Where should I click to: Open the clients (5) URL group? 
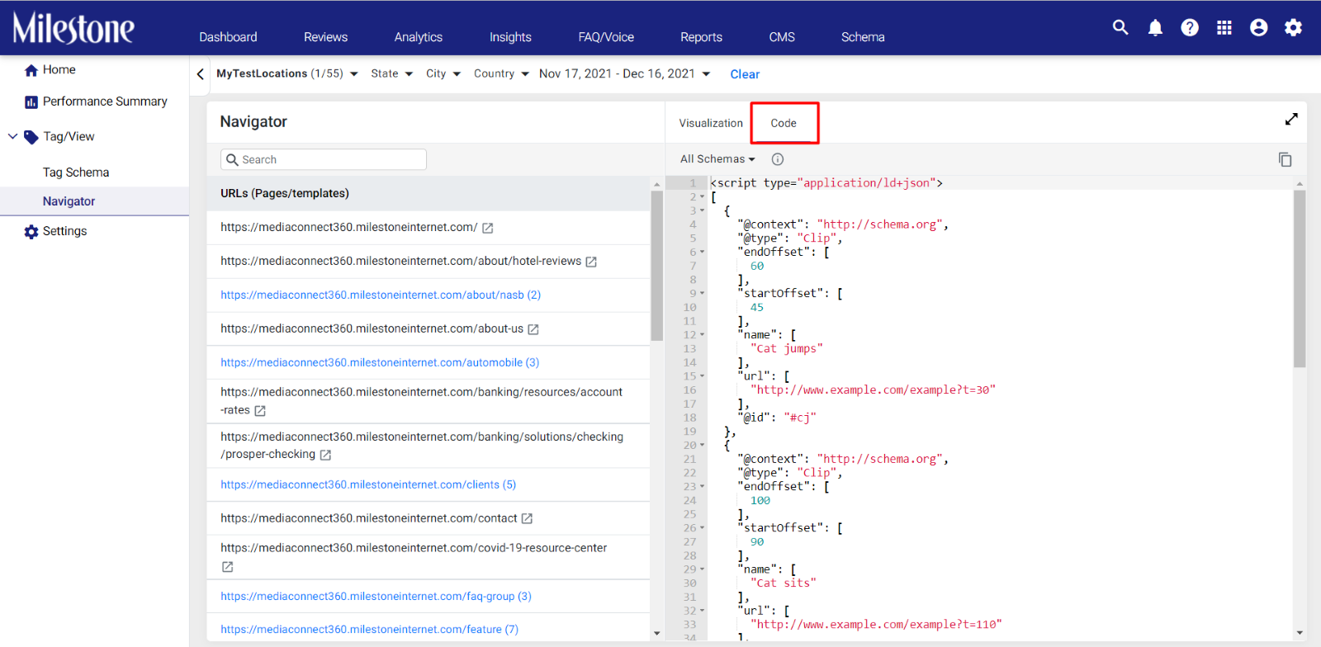(368, 484)
